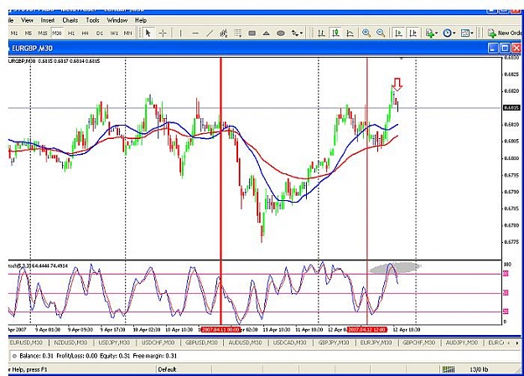Switch to the USDCAD,M30 chart tab
The image size is (524, 376).
coord(290,343)
